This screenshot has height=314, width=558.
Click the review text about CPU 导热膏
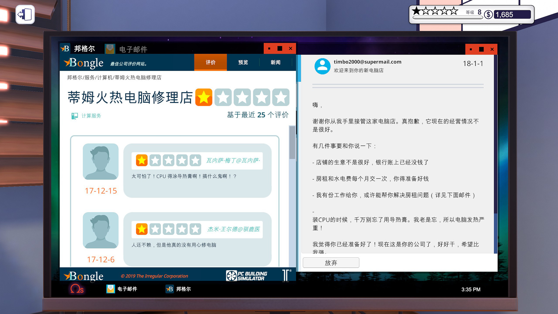[184, 176]
